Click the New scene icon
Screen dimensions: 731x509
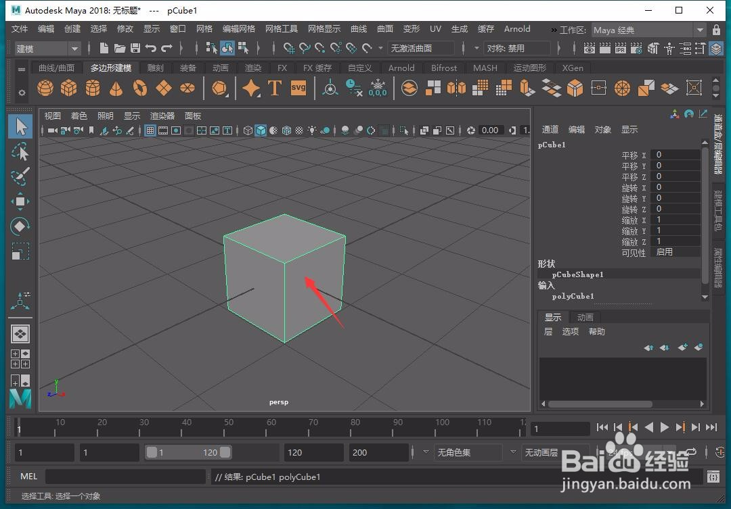point(104,48)
